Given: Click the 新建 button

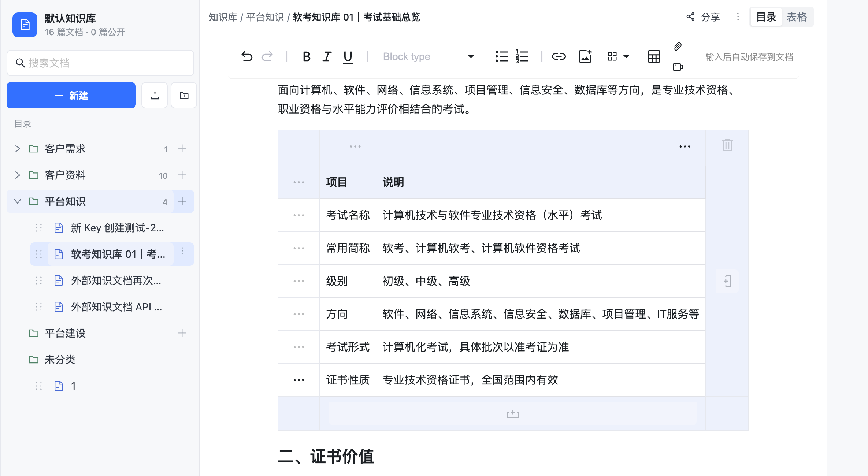Looking at the screenshot, I should 71,95.
